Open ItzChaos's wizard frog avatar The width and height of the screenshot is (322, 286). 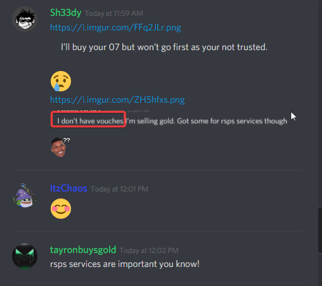(25, 195)
